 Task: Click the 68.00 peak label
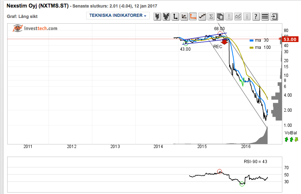coord(219,29)
